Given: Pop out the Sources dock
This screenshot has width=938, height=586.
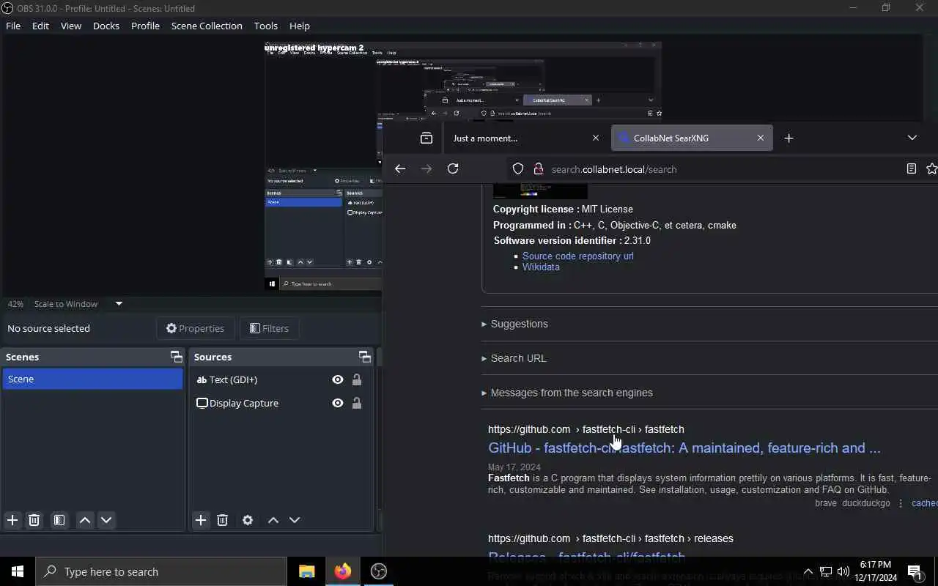Looking at the screenshot, I should 364,357.
